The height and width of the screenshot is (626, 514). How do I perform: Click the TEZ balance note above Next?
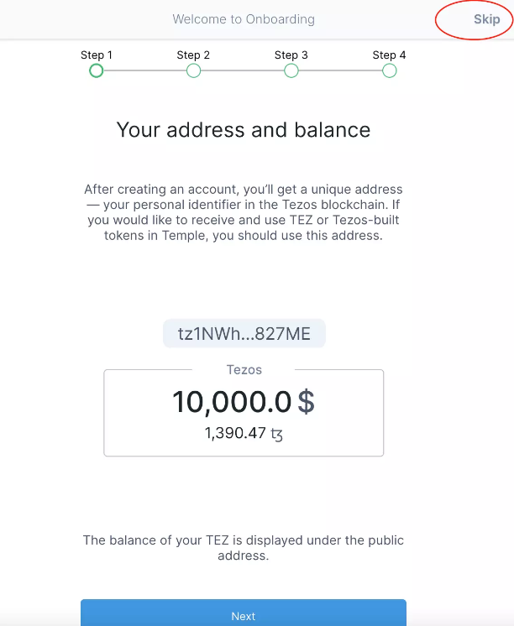(x=244, y=548)
